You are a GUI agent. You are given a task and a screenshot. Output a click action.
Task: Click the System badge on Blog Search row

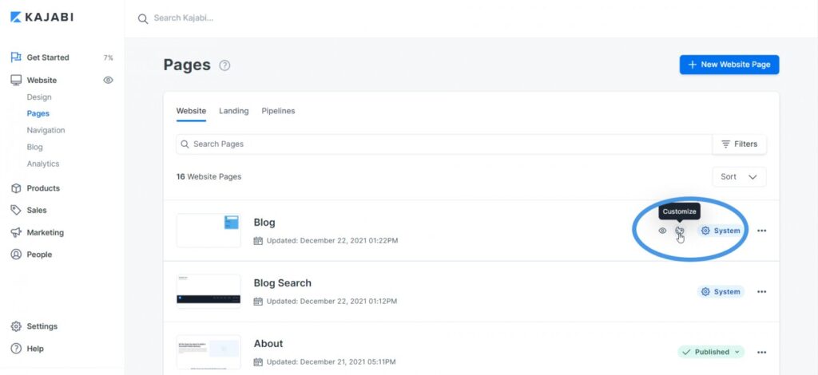(x=721, y=292)
